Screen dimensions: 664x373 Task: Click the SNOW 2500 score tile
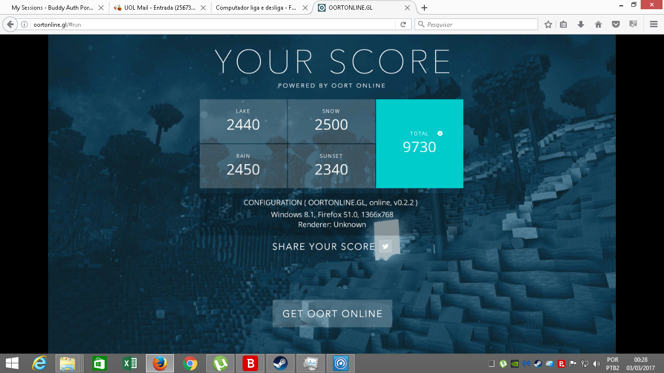331,121
